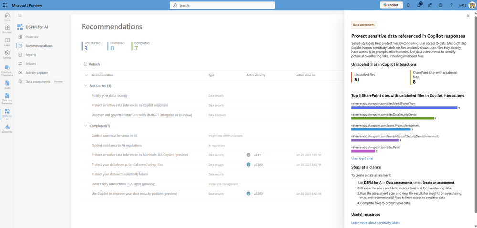Click the u411 user avatar icon
Image resolution: width=477 pixels, height=228 pixels.
point(249,155)
